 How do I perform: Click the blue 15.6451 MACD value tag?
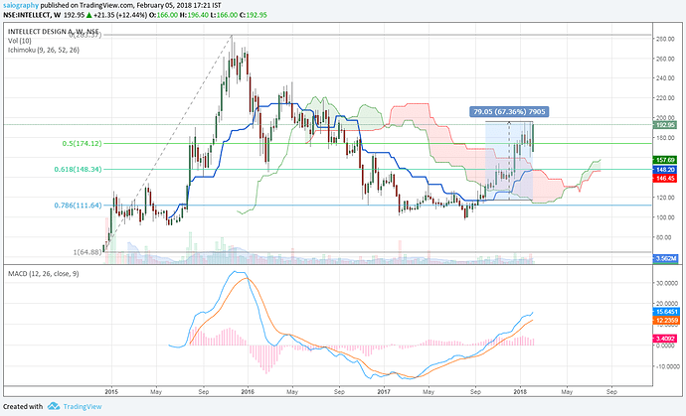[x=665, y=312]
